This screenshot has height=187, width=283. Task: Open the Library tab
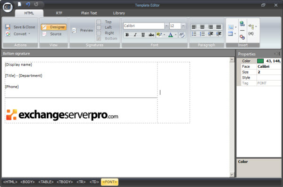(x=119, y=13)
